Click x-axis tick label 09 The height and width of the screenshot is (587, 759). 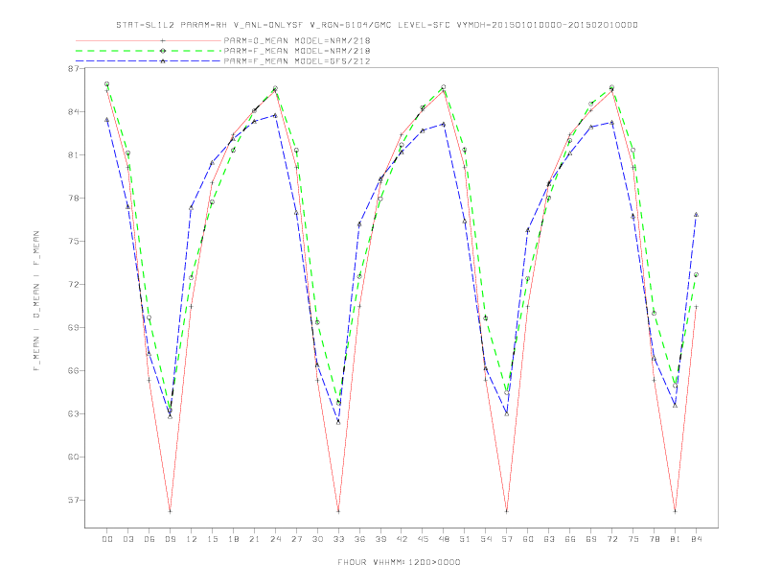pyautogui.click(x=170, y=539)
